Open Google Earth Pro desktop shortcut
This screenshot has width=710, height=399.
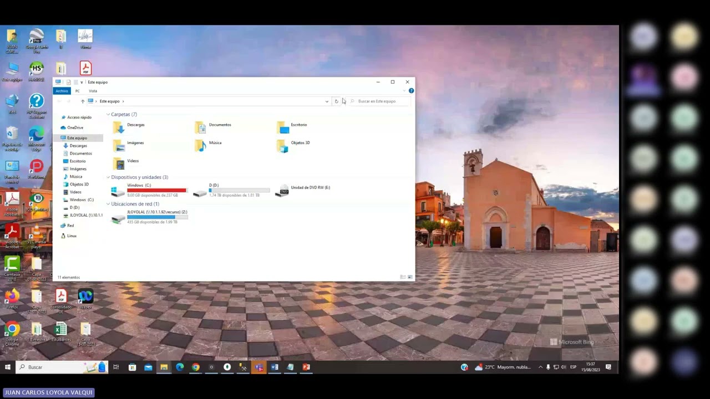tap(37, 41)
